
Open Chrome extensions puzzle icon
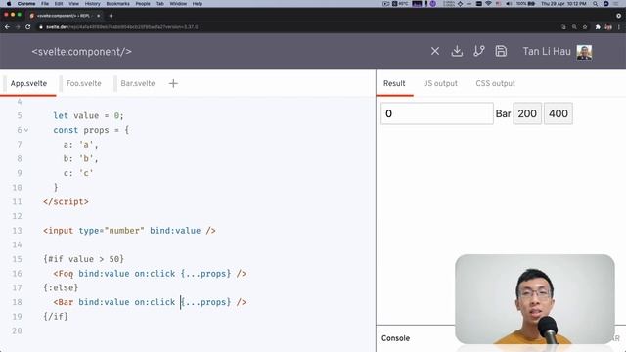(x=598, y=27)
